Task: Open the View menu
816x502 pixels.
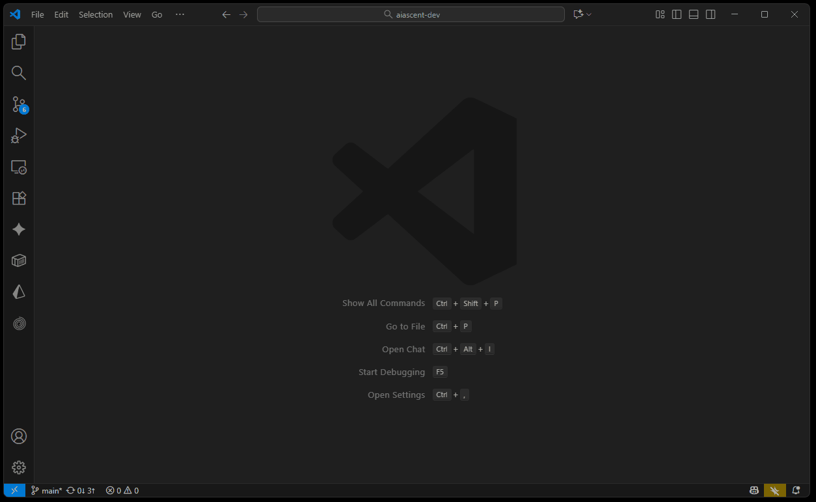Action: (x=132, y=14)
